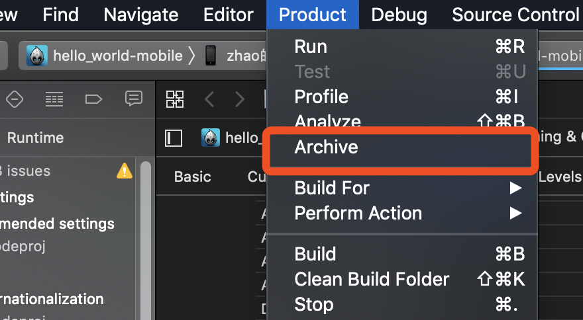
Task: Open the breakpoint navigator icon
Action: click(x=94, y=99)
